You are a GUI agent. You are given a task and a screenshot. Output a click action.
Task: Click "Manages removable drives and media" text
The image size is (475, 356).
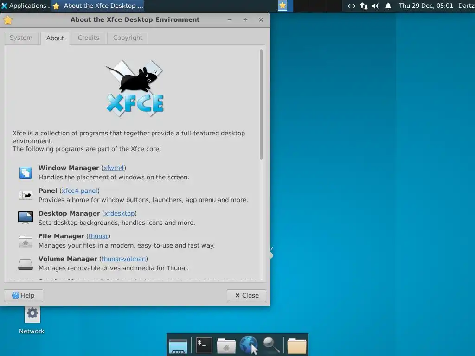pyautogui.click(x=113, y=268)
